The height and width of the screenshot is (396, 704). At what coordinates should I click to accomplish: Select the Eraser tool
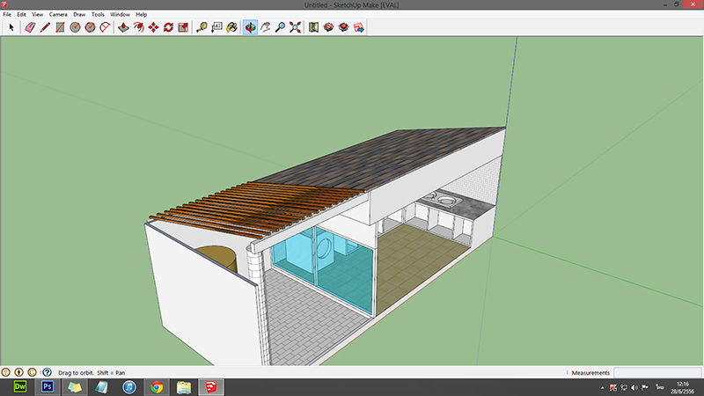(x=29, y=27)
